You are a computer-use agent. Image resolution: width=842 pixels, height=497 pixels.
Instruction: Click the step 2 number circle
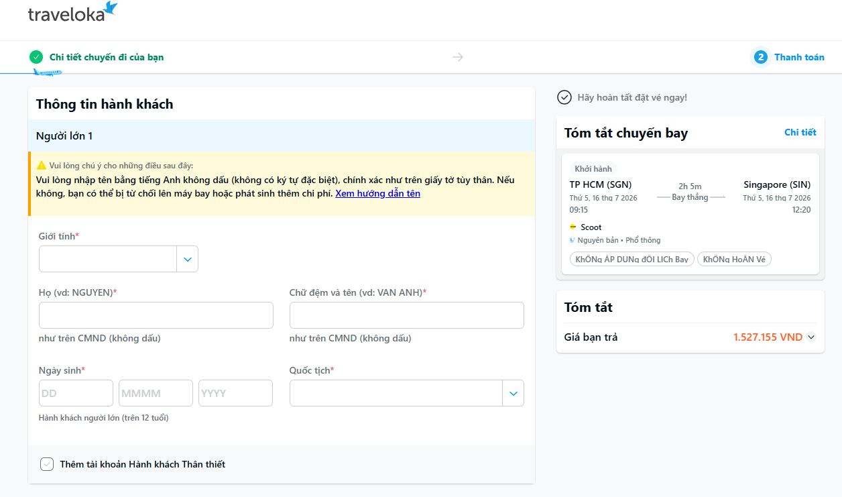click(x=760, y=57)
